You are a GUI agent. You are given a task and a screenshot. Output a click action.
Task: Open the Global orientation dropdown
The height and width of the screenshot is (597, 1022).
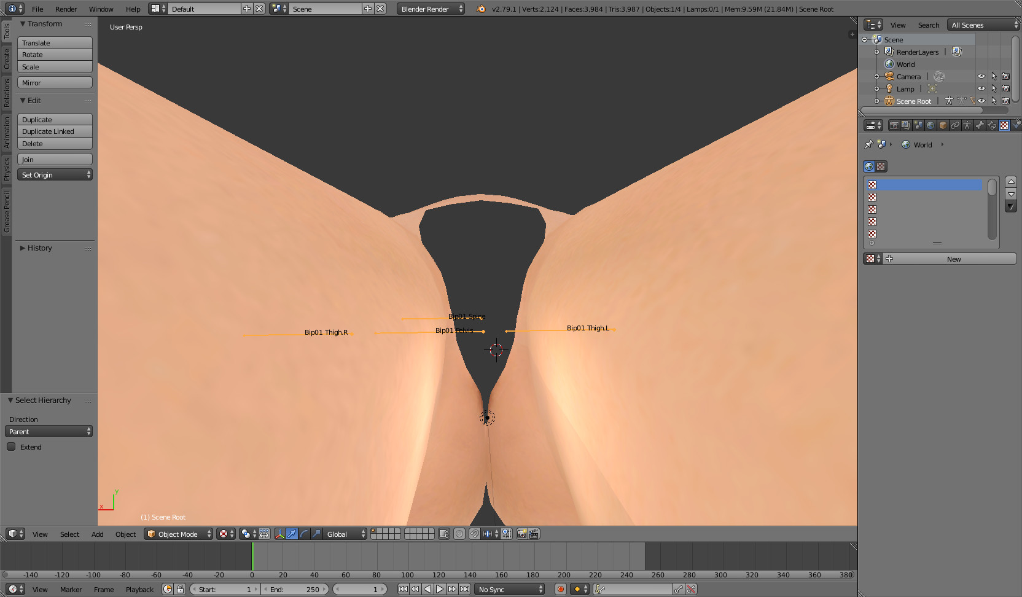(x=345, y=534)
